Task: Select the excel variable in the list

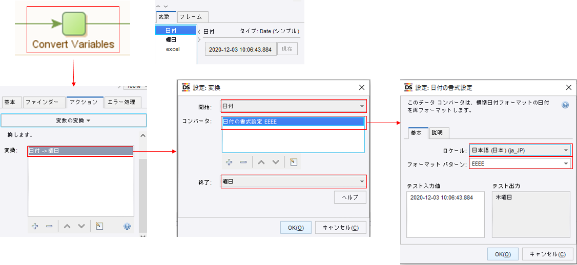Action: click(173, 49)
